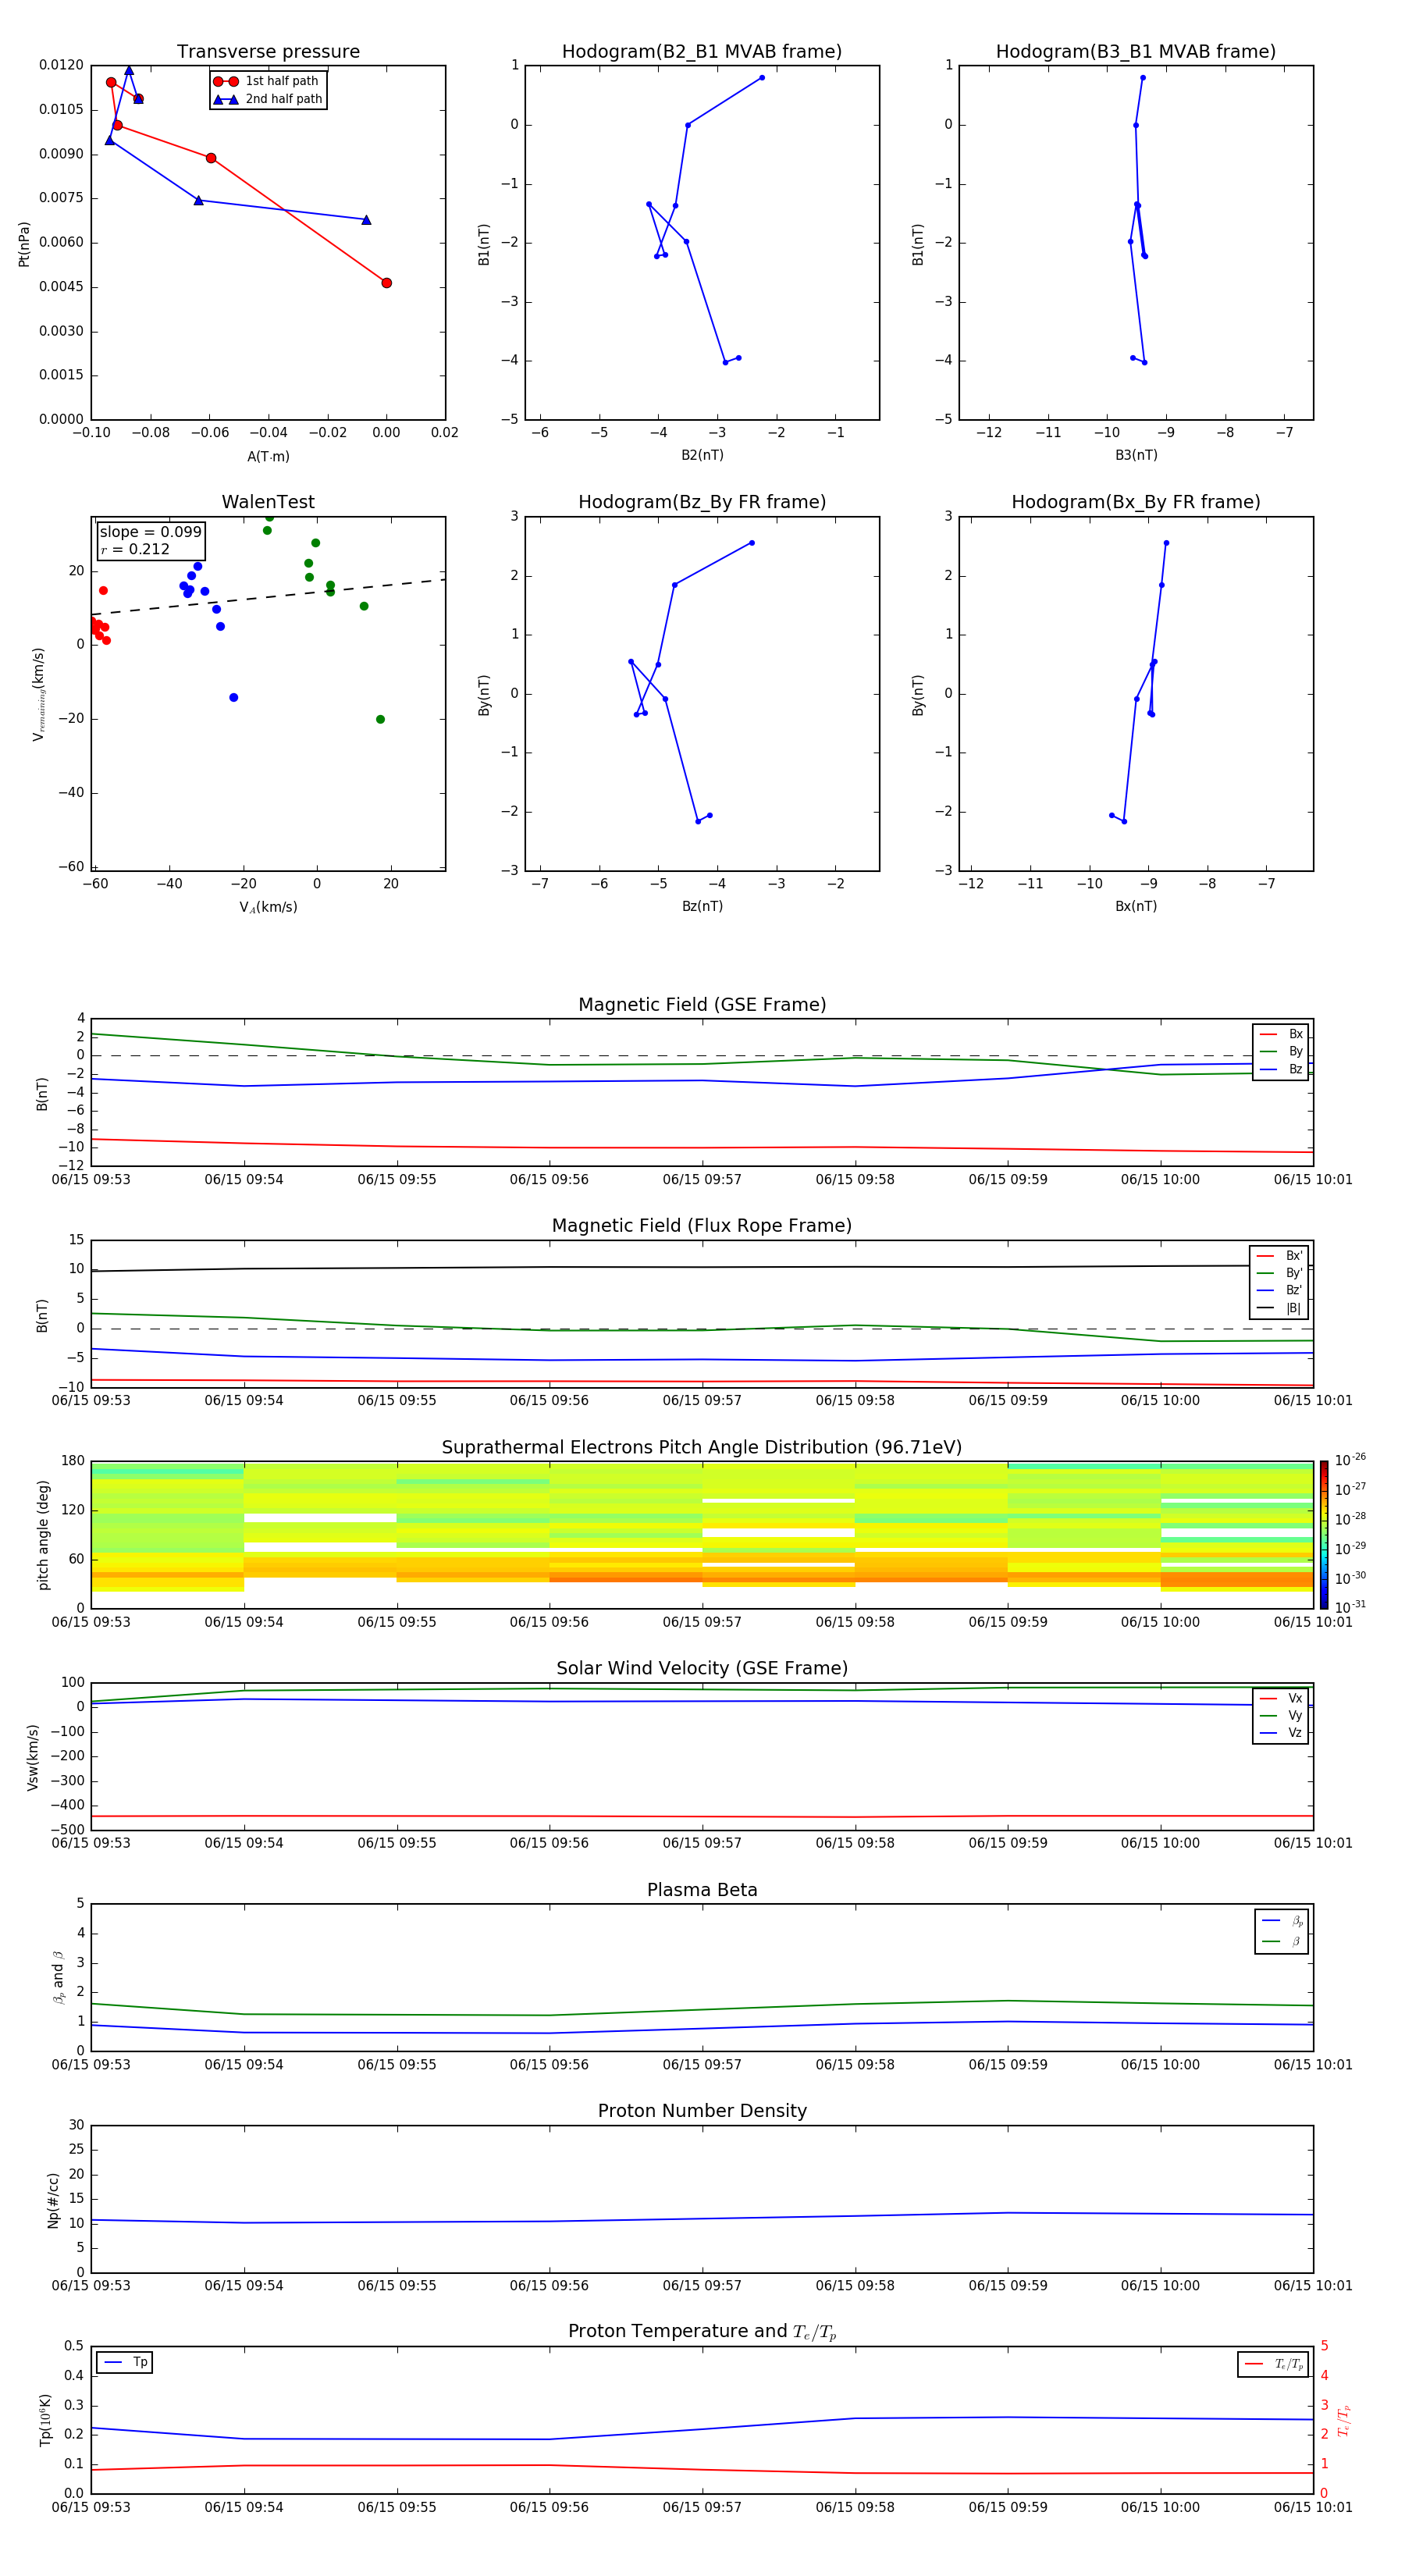This screenshot has height=2576, width=1405.
Task: Click the pitch angle color bar scale
Action: tap(1324, 1534)
